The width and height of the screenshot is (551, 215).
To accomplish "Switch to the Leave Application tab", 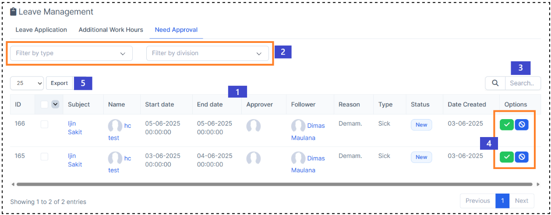I will tap(41, 30).
